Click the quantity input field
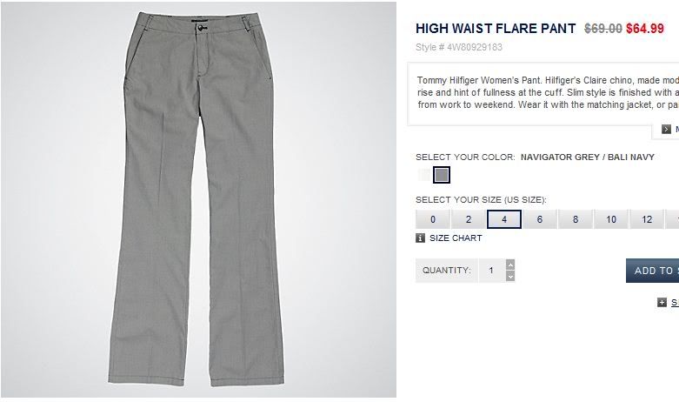Screen dimensions: 679x402 click(492, 271)
